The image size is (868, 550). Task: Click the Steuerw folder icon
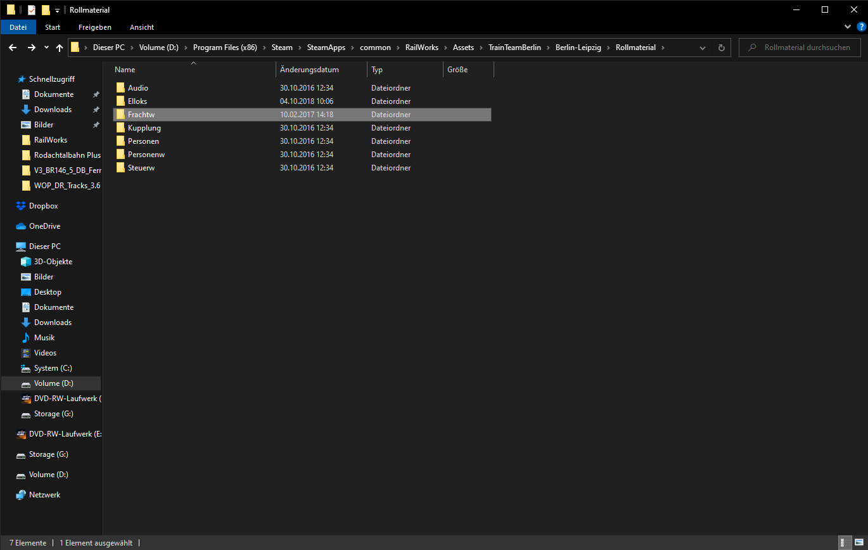click(120, 168)
